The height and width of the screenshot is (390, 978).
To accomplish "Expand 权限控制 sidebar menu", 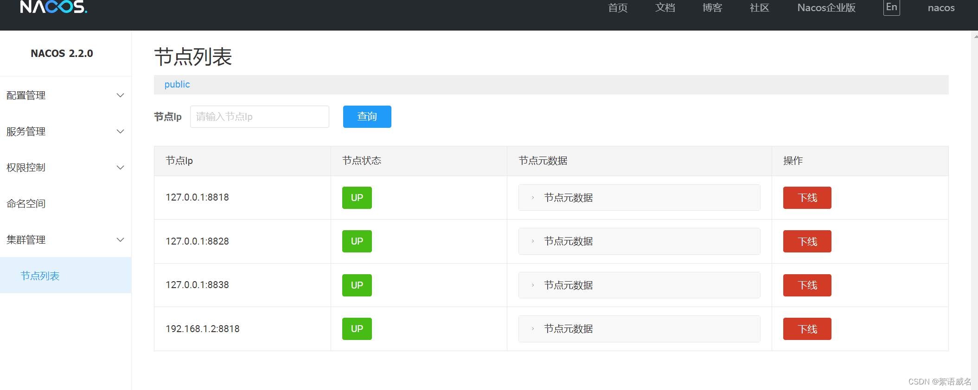I will [65, 168].
